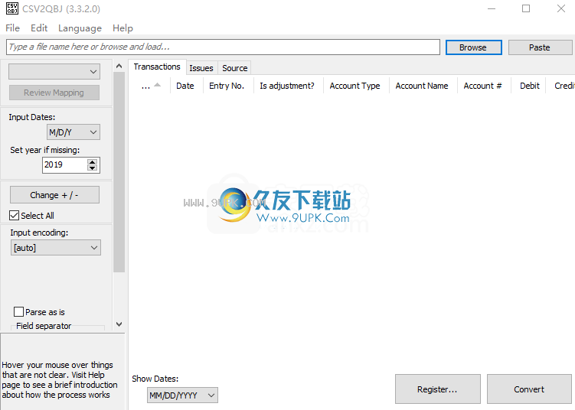
Task: Click the Register... button
Action: tap(438, 389)
